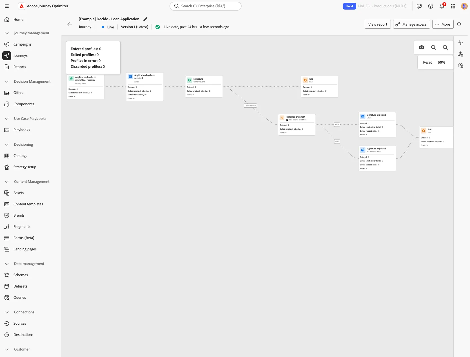Image resolution: width=470 pixels, height=357 pixels.
Task: Open the right-rail clock check icon
Action: (x=461, y=66)
